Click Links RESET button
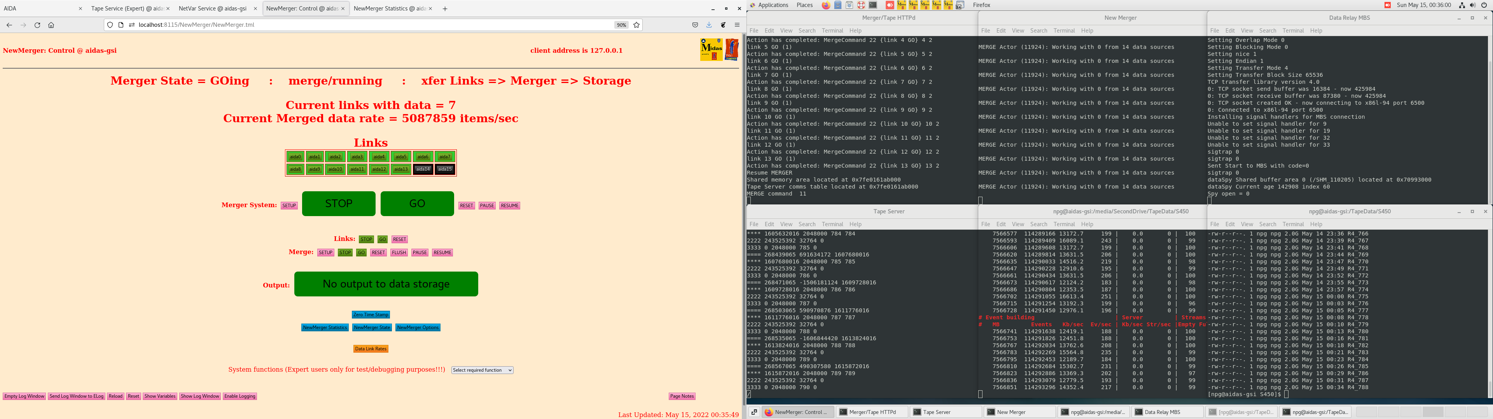Viewport: 1493px width, 419px height. (x=399, y=240)
